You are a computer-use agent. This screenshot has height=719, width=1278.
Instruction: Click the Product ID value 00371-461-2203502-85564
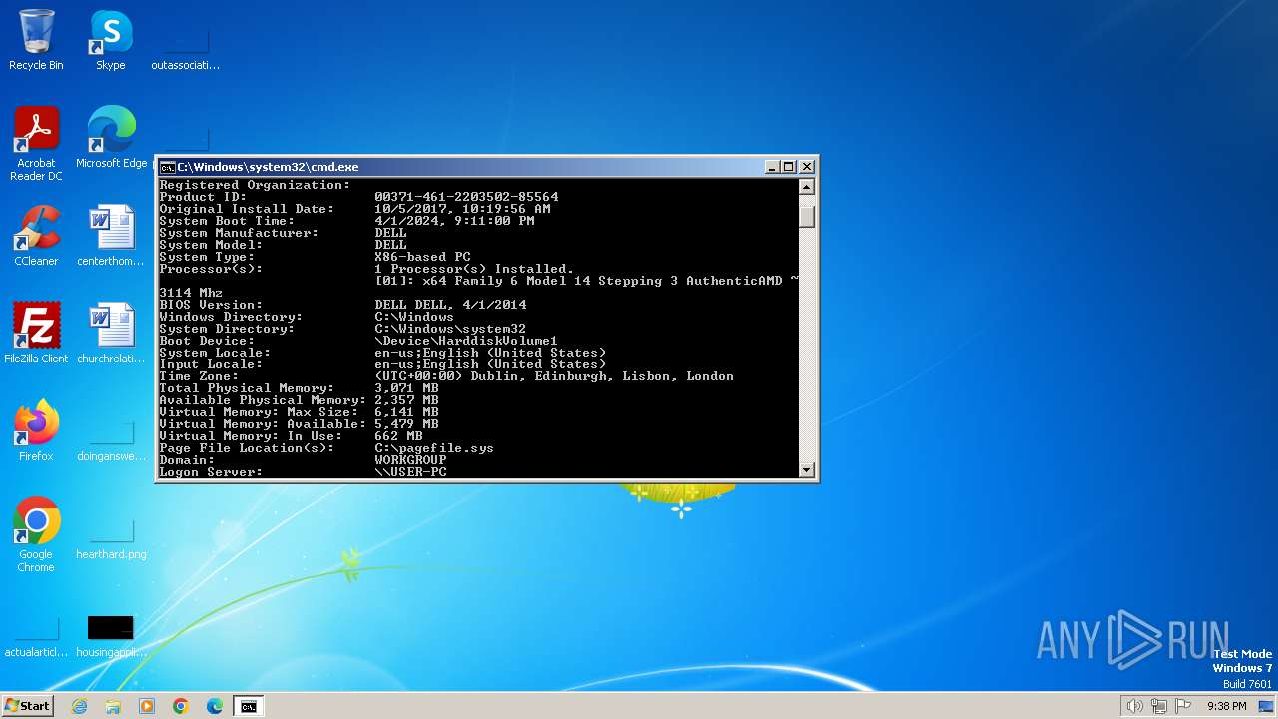coord(466,197)
